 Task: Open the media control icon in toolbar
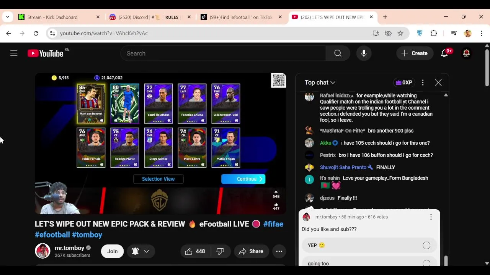click(454, 33)
